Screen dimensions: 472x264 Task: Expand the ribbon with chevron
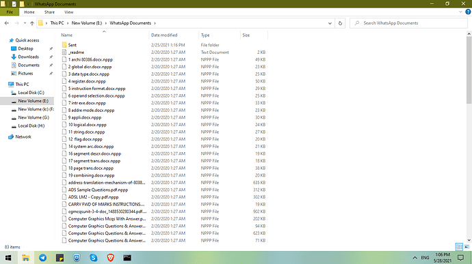tap(460, 12)
